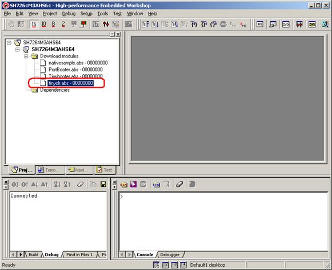Open the Registers (R1) window icon
This screenshot has height=270, width=332.
point(260,24)
